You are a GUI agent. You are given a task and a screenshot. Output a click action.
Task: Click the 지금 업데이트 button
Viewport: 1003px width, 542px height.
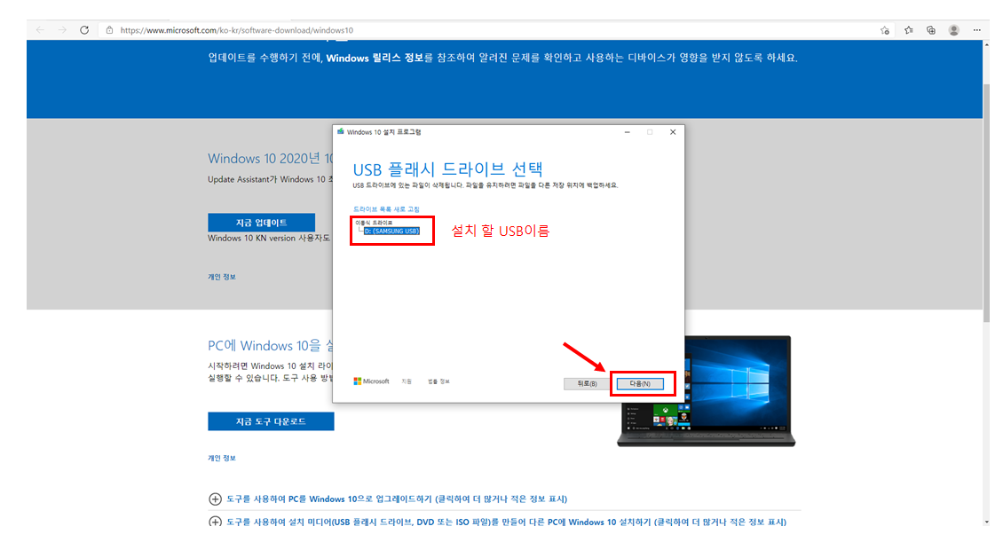point(261,223)
